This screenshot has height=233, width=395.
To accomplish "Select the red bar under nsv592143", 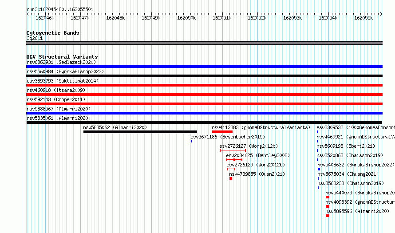I will pyautogui.click(x=204, y=104).
